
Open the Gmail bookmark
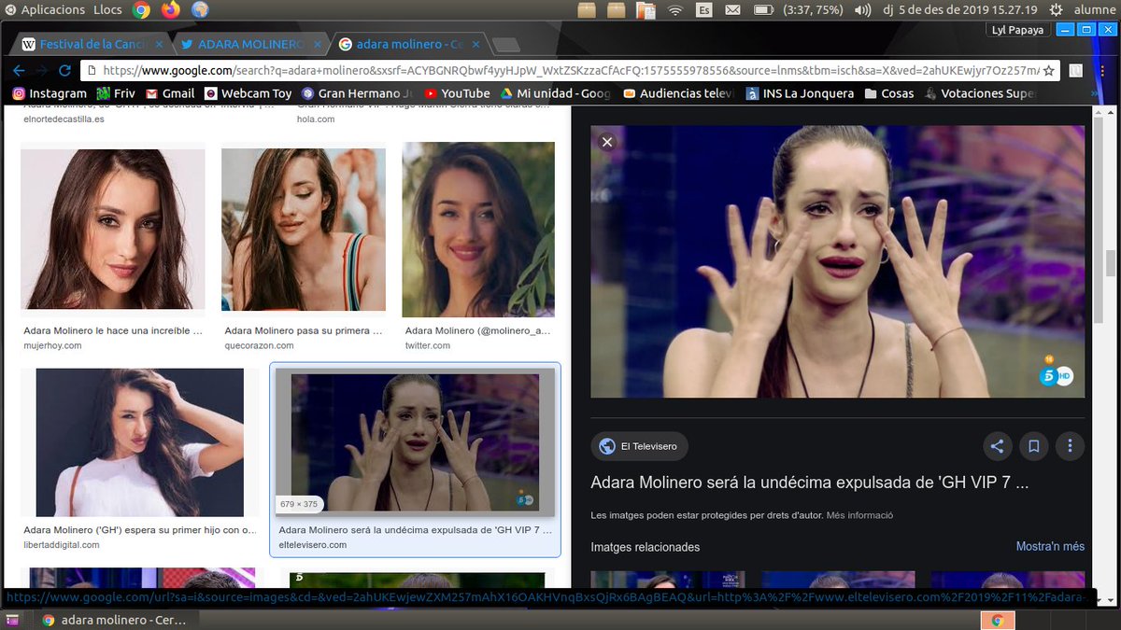pyautogui.click(x=169, y=93)
